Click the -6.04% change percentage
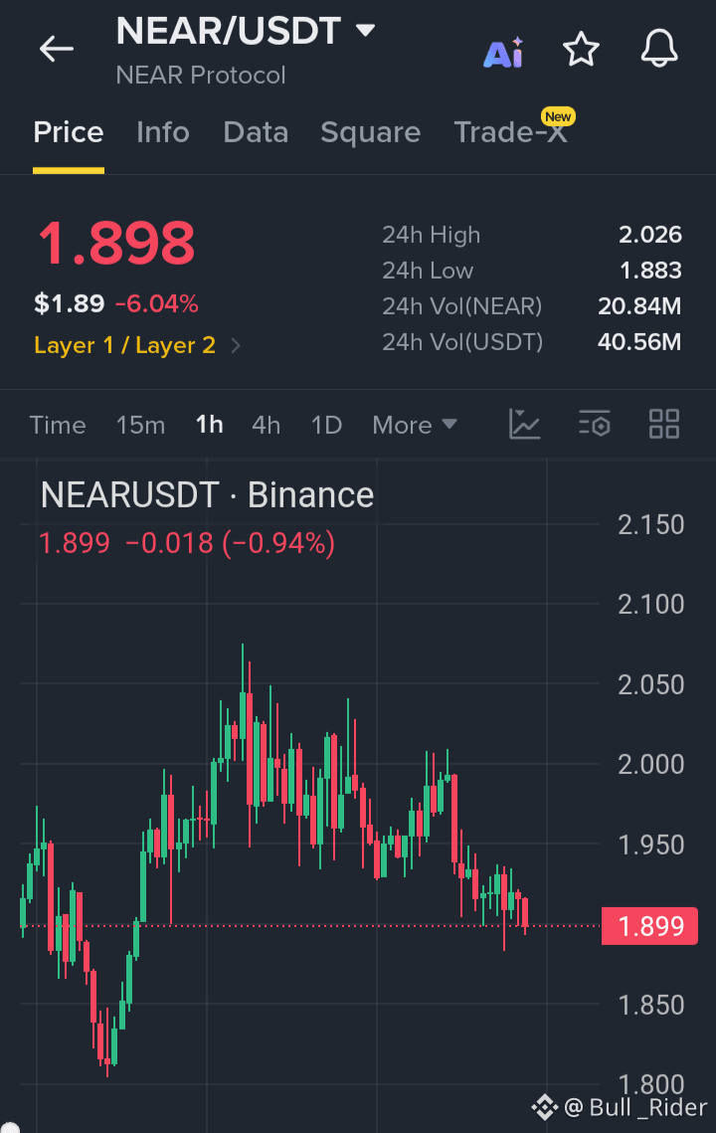 click(157, 303)
